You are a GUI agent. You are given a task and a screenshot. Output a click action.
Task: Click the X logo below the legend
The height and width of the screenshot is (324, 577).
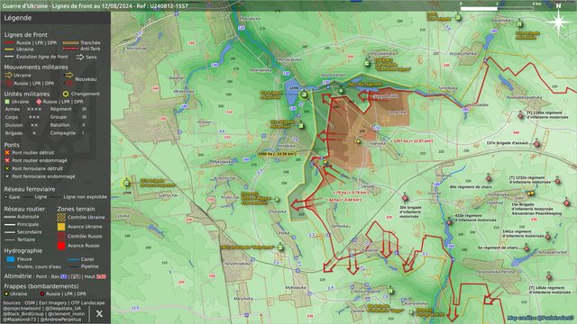point(99,313)
